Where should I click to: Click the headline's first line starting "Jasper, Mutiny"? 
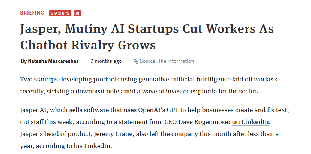click(147, 29)
